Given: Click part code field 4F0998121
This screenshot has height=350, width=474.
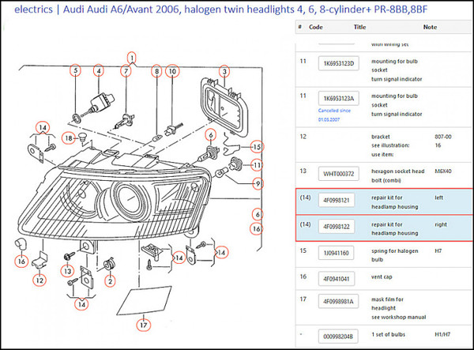Looking at the screenshot, I should [x=337, y=202].
